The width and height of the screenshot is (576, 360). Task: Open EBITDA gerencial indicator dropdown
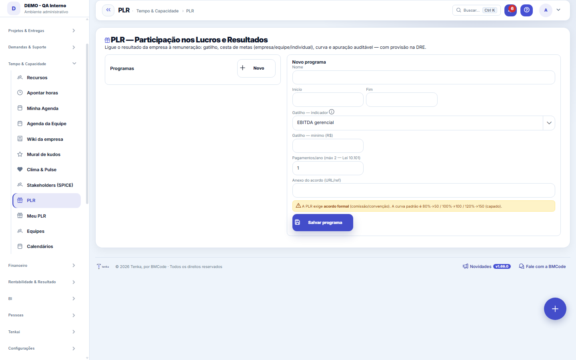tap(424, 123)
